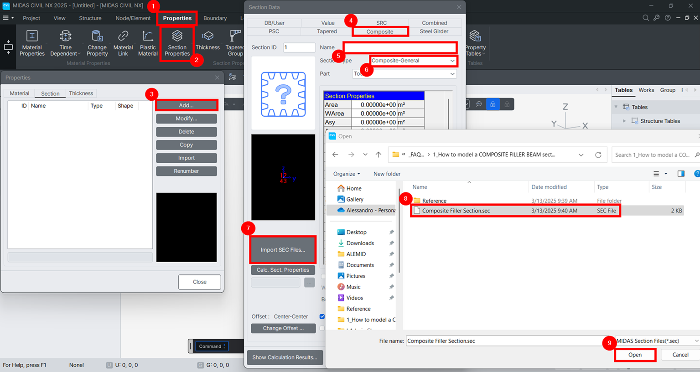700x372 pixels.
Task: Open the Section Type Composite-General dropdown
Action: pyautogui.click(x=413, y=61)
